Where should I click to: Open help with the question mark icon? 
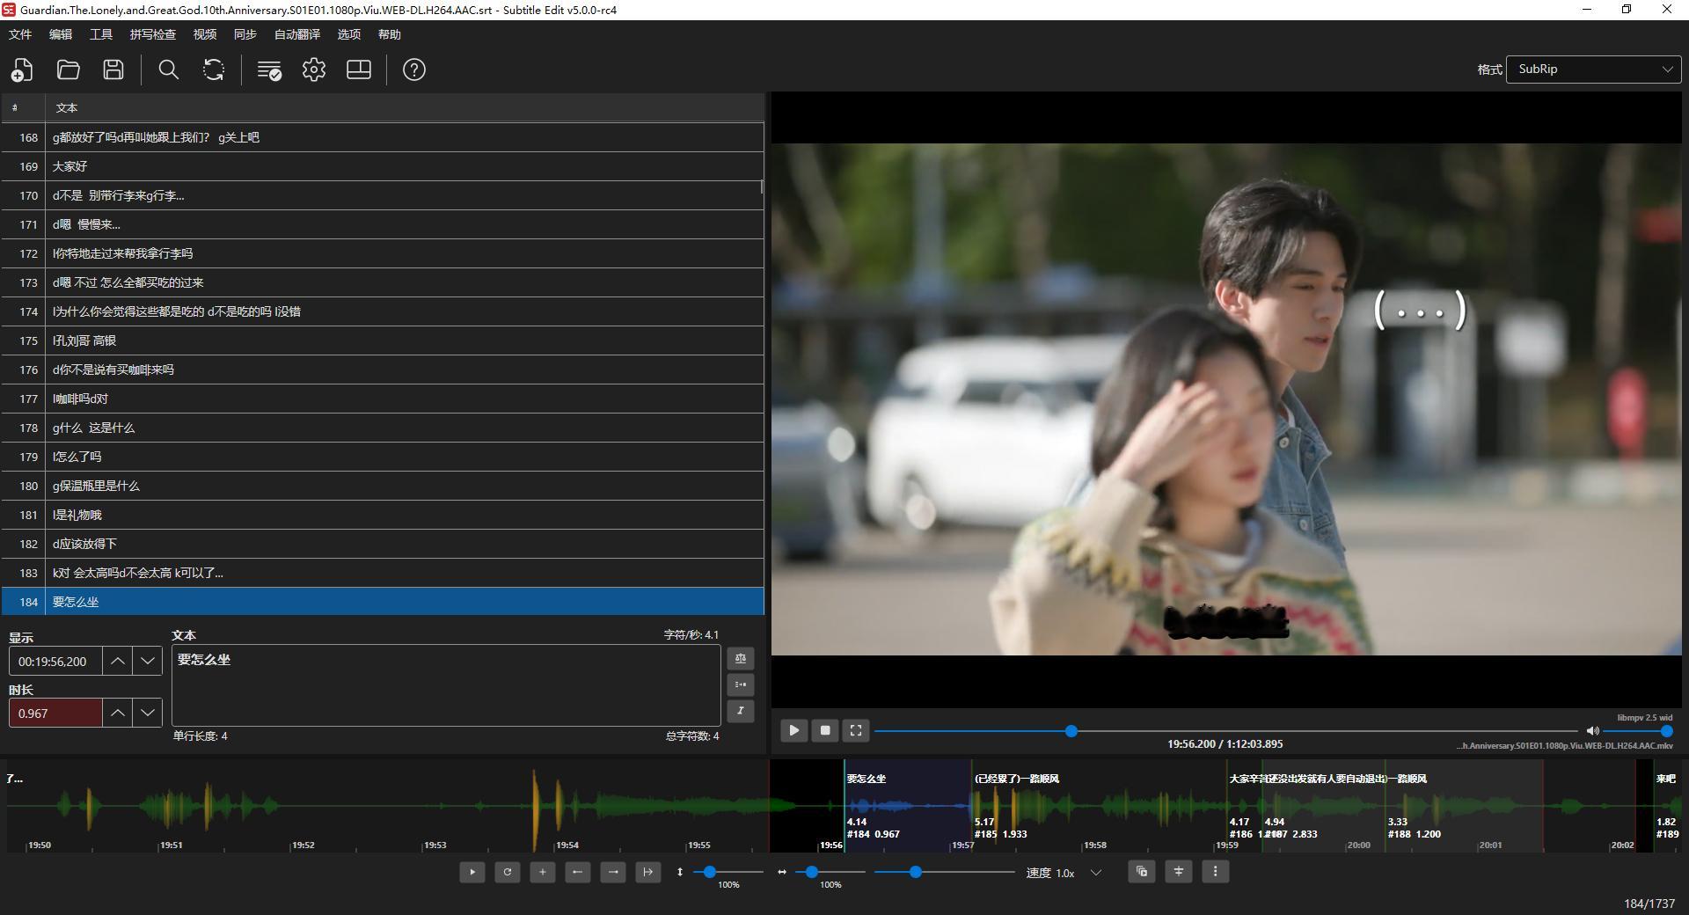coord(414,70)
